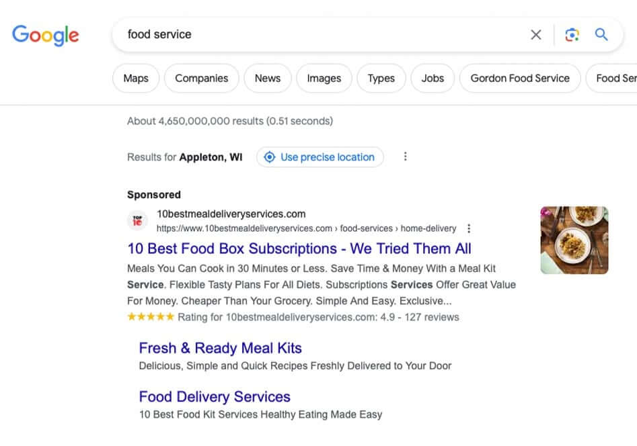Viewport: 637px width, 446px height.
Task: Clear the search box text
Action: coord(536,35)
